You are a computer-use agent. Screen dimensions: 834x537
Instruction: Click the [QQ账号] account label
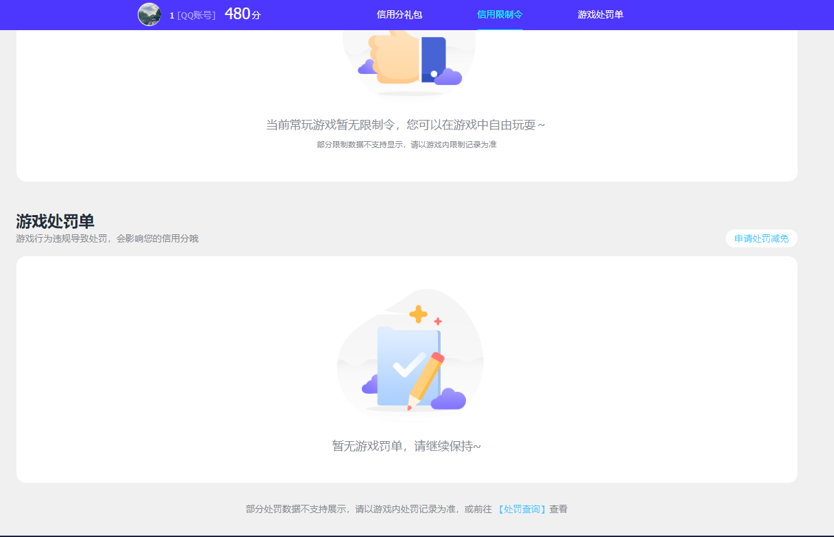click(197, 14)
